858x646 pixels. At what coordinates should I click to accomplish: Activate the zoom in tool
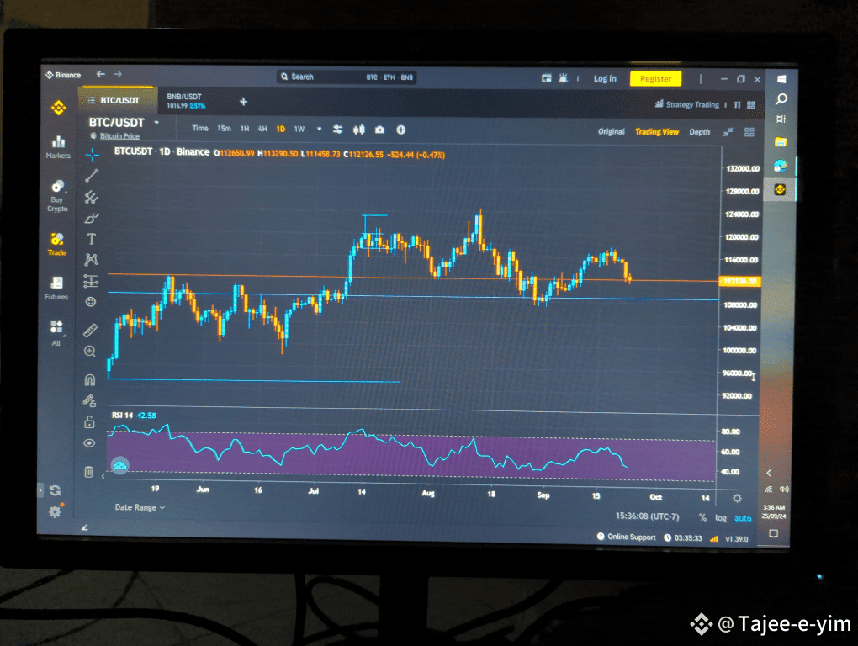90,352
